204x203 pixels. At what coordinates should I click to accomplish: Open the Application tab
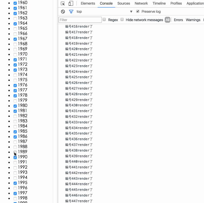(x=195, y=3)
